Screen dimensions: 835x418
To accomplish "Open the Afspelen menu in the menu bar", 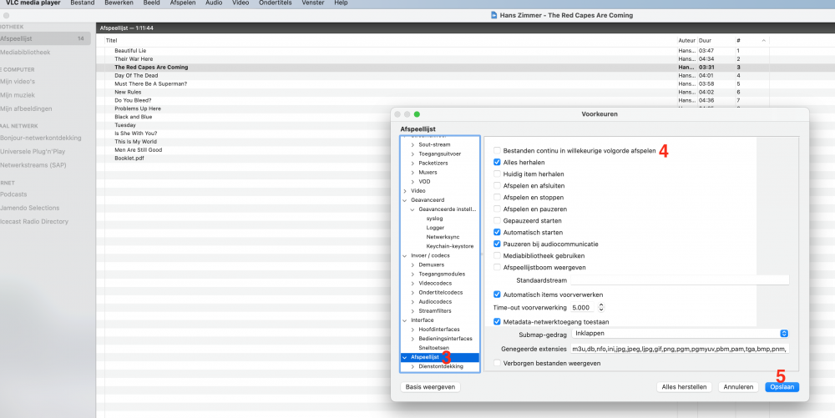I will tap(182, 4).
